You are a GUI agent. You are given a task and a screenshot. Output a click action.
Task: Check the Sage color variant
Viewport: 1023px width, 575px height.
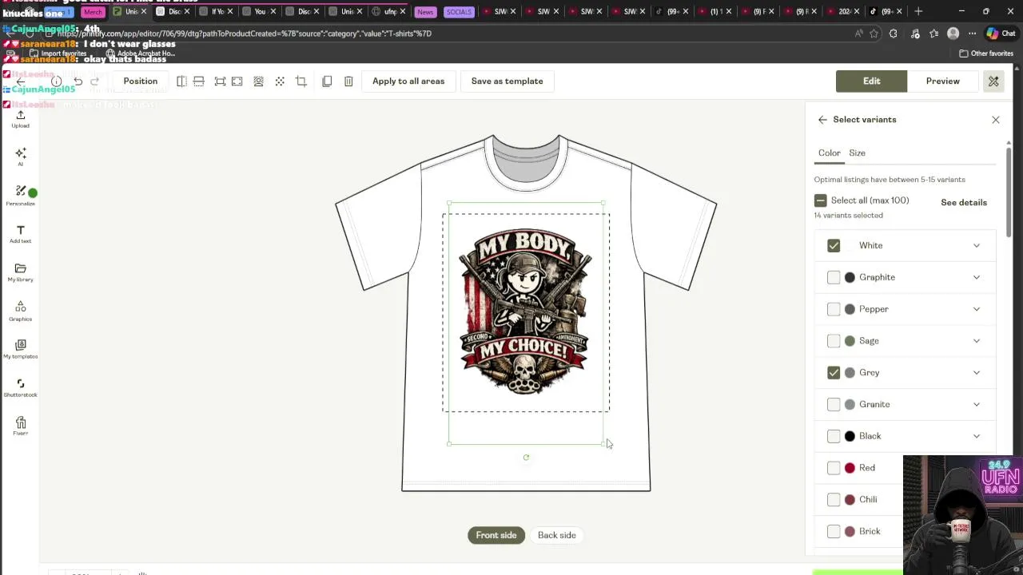click(x=834, y=341)
